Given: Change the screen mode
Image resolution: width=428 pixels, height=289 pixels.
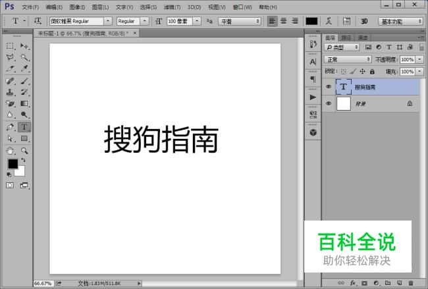Looking at the screenshot, I should [x=24, y=186].
